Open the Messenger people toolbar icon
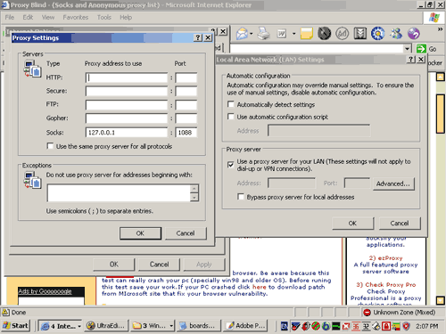This screenshot has height=334, width=446. (x=396, y=34)
